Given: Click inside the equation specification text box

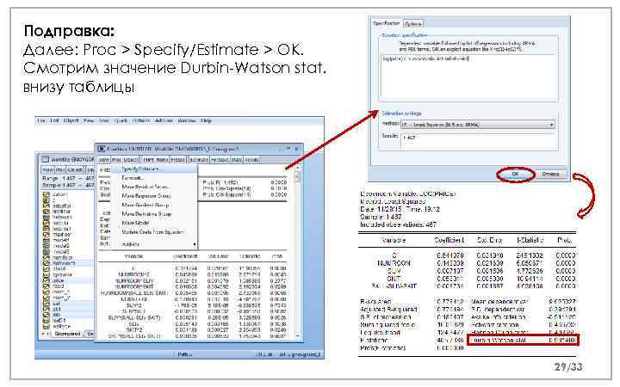Looking at the screenshot, I should coord(469,77).
